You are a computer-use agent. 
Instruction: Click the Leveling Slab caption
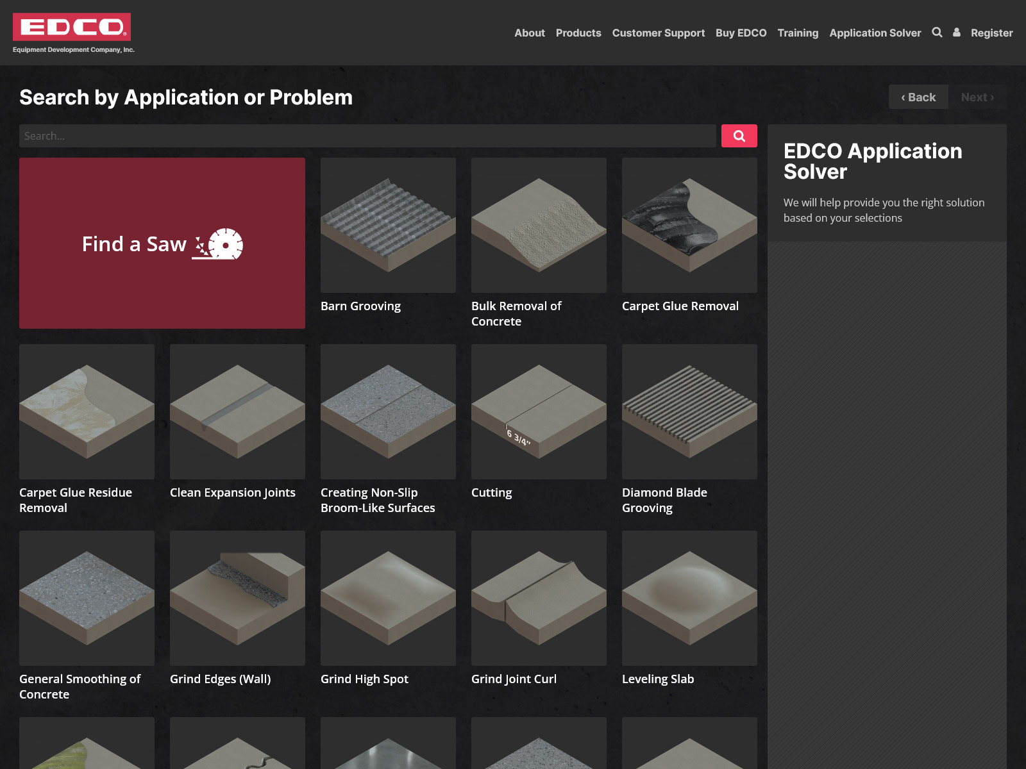click(658, 679)
